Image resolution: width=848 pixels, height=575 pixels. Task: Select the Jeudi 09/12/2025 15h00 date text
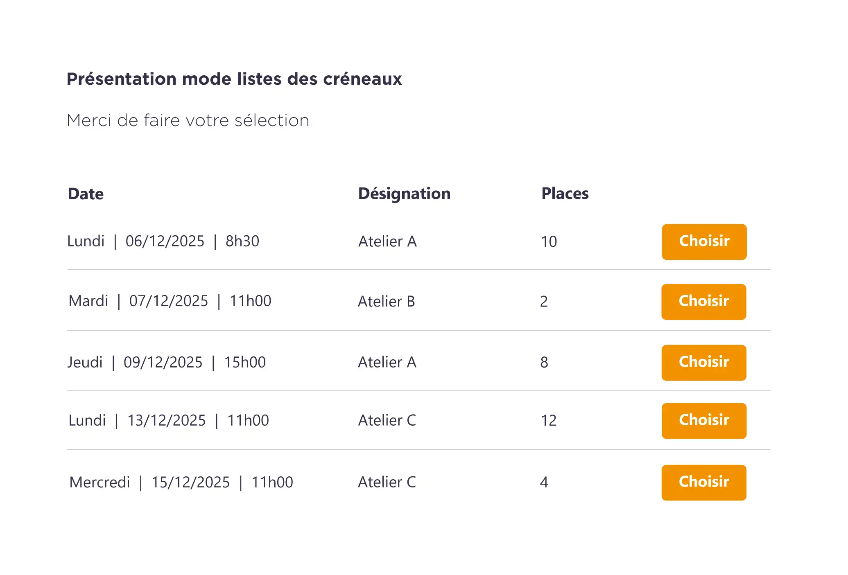(x=166, y=363)
